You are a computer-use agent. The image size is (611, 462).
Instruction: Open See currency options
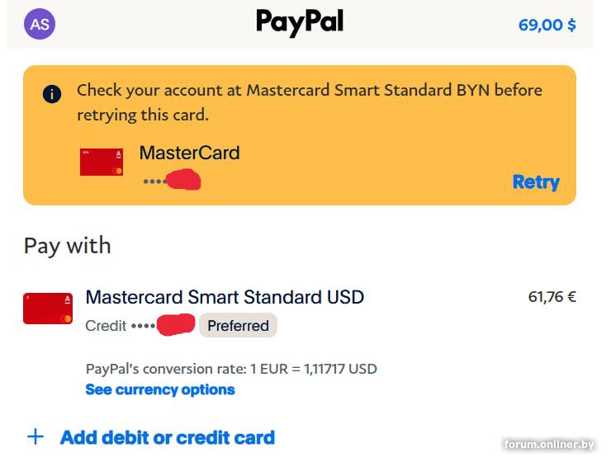[160, 389]
